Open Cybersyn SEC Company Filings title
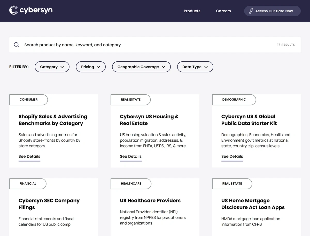 coord(49,204)
